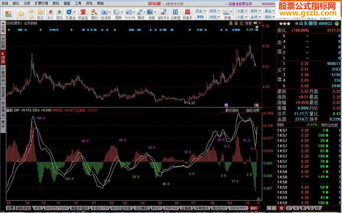
Task: Open the 系统 menu
Action: tap(5, 3)
